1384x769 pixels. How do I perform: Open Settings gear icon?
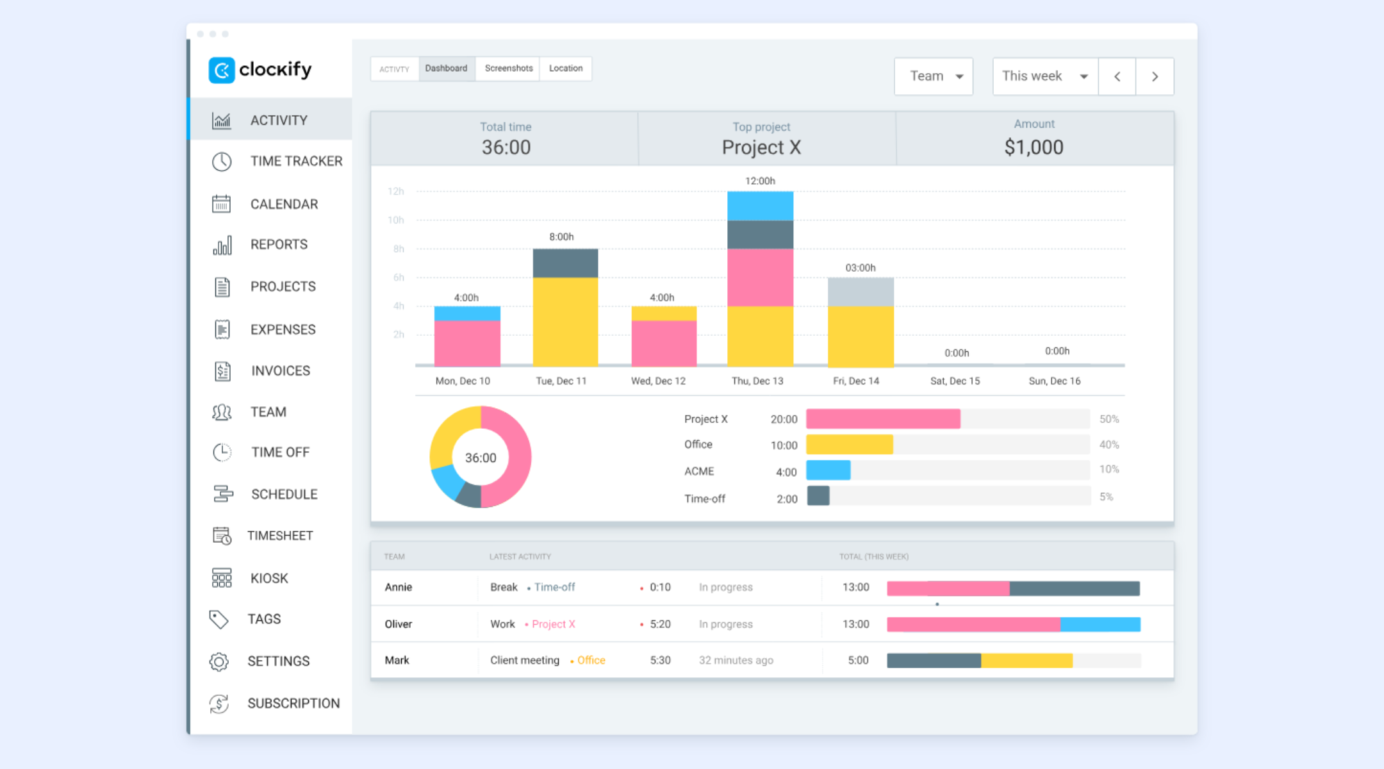pos(218,661)
